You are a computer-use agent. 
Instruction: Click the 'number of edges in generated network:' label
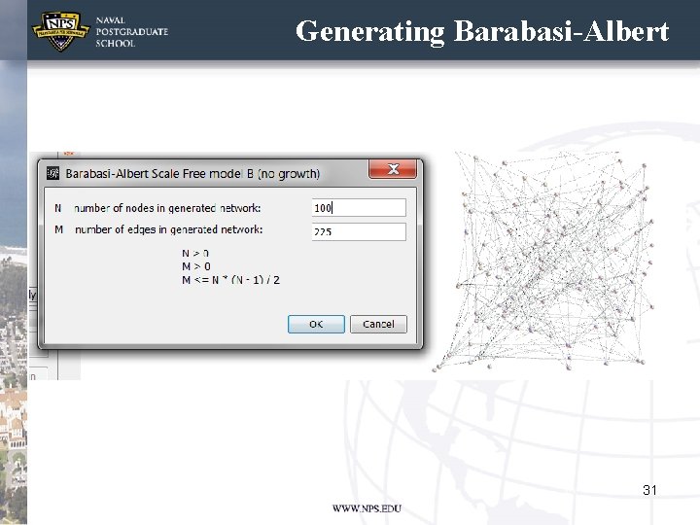(169, 229)
